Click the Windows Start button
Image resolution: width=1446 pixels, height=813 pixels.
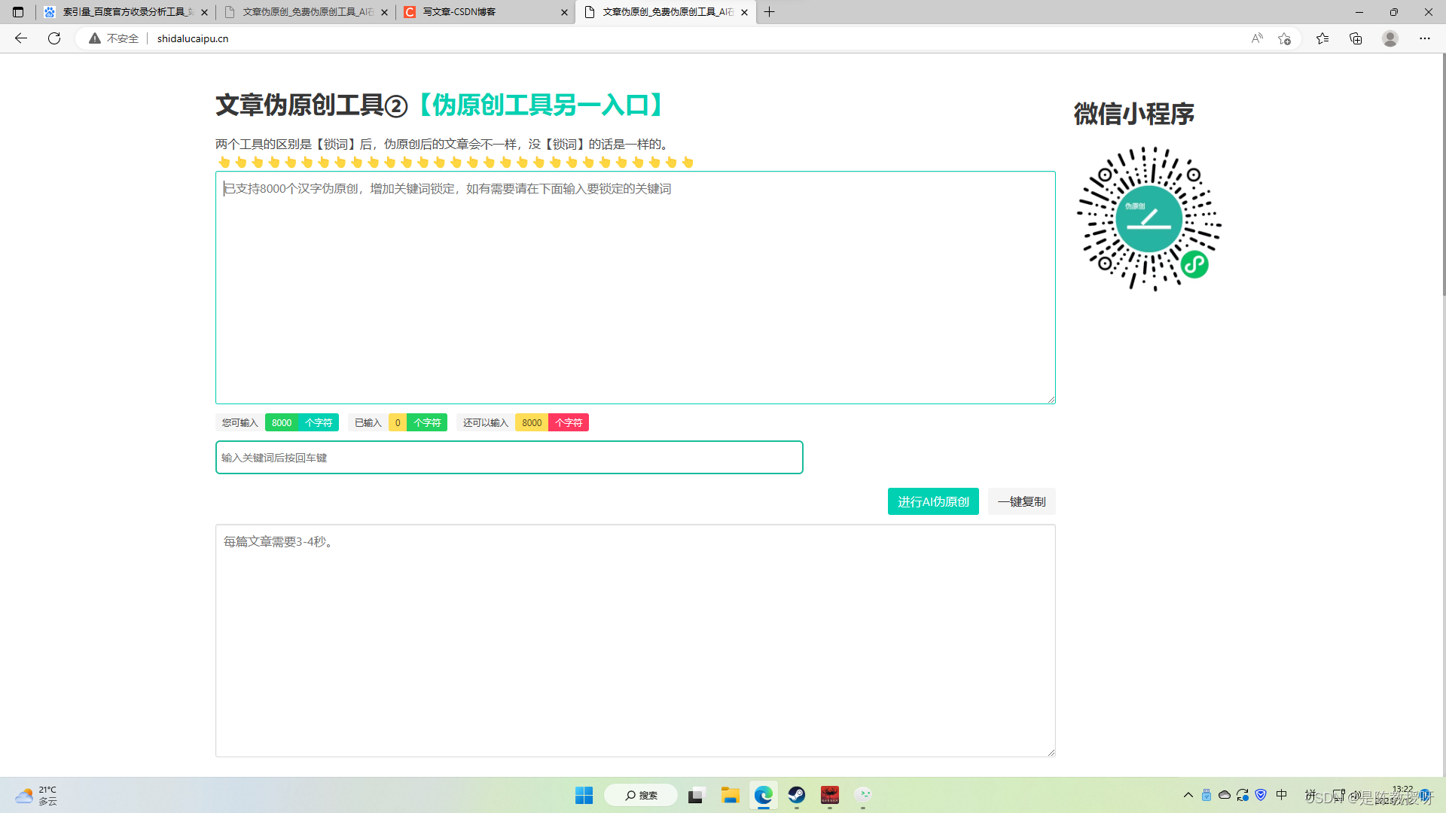click(x=584, y=795)
